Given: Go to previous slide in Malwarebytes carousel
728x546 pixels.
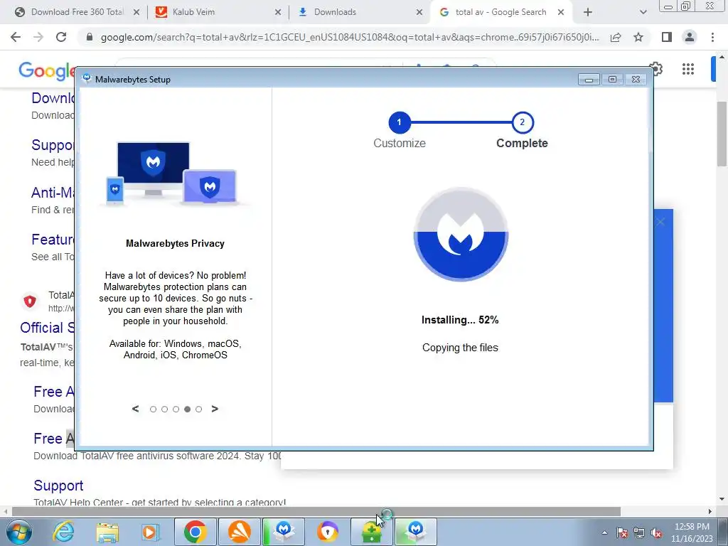Looking at the screenshot, I should click(135, 409).
